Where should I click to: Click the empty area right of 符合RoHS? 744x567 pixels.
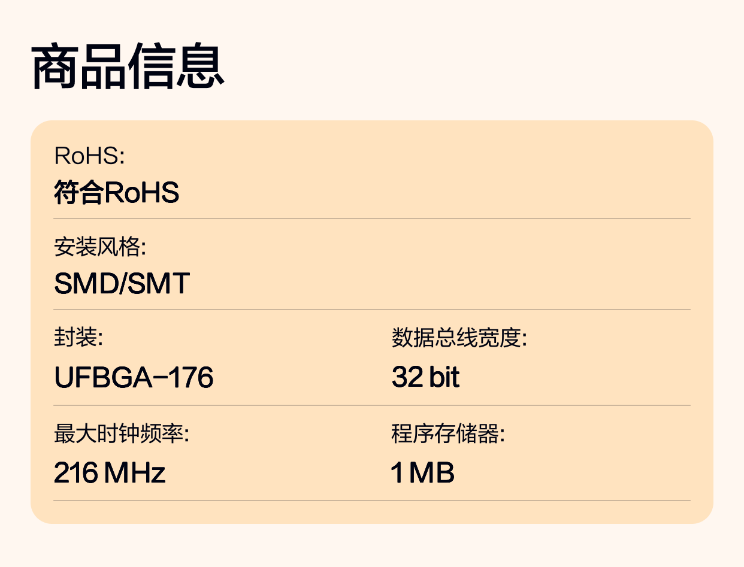click(435, 193)
